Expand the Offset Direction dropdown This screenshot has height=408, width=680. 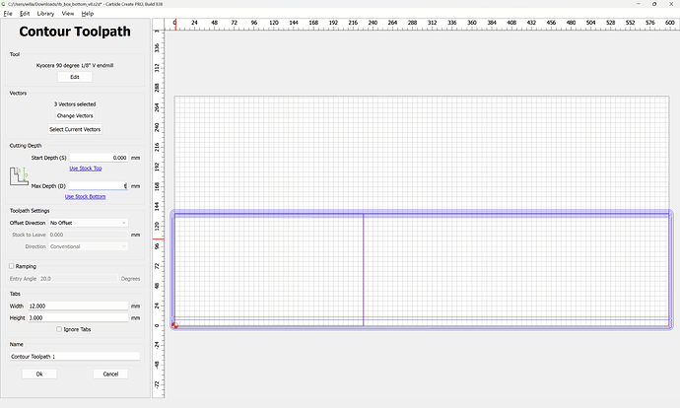point(89,223)
